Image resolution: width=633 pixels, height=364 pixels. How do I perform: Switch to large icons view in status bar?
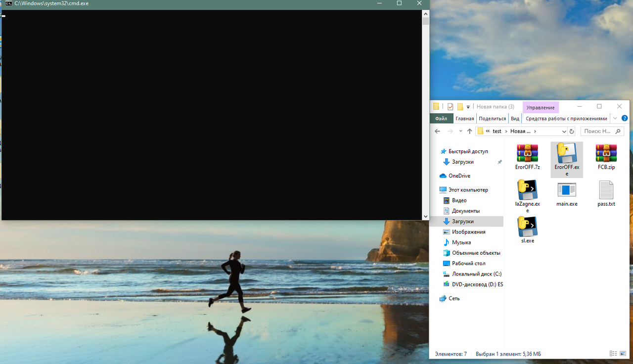(623, 354)
